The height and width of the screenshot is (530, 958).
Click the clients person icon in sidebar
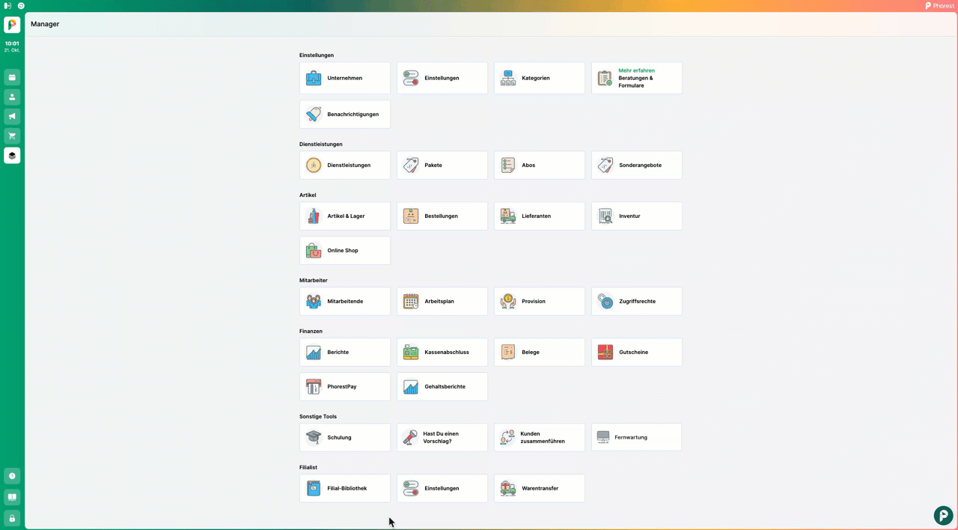click(x=12, y=97)
